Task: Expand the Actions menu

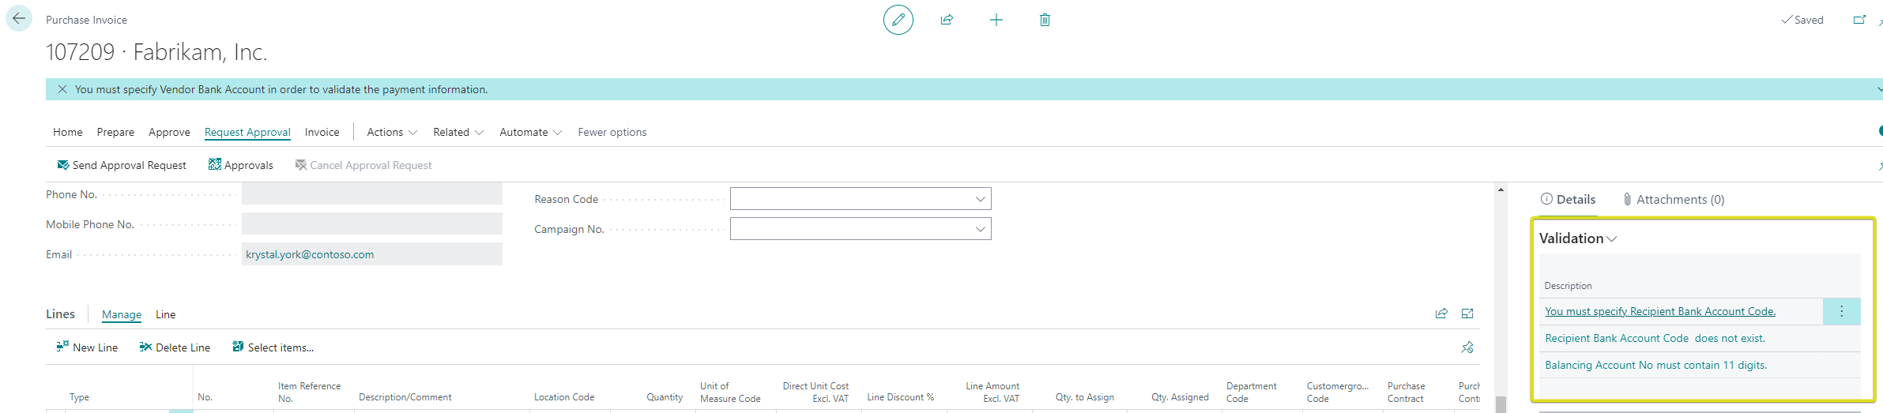Action: tap(392, 132)
